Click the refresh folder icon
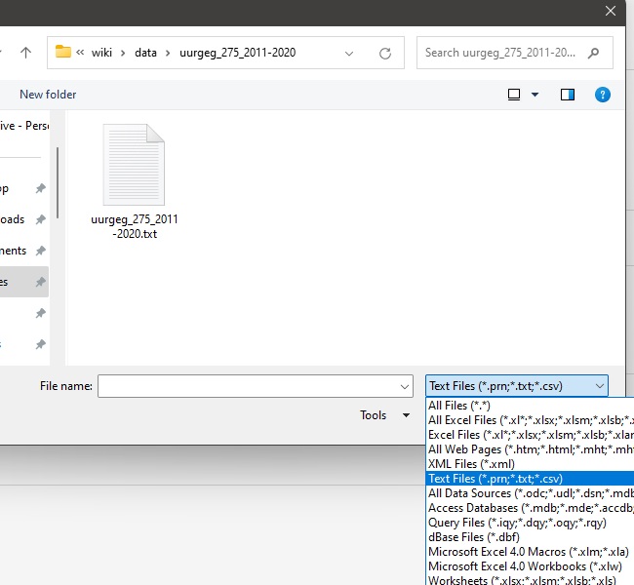Screen dimensions: 634x585 coord(385,53)
